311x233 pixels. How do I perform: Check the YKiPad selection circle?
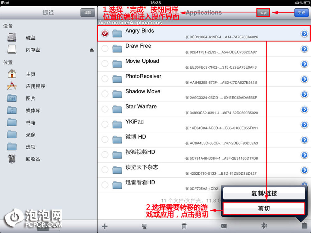(x=105, y=124)
